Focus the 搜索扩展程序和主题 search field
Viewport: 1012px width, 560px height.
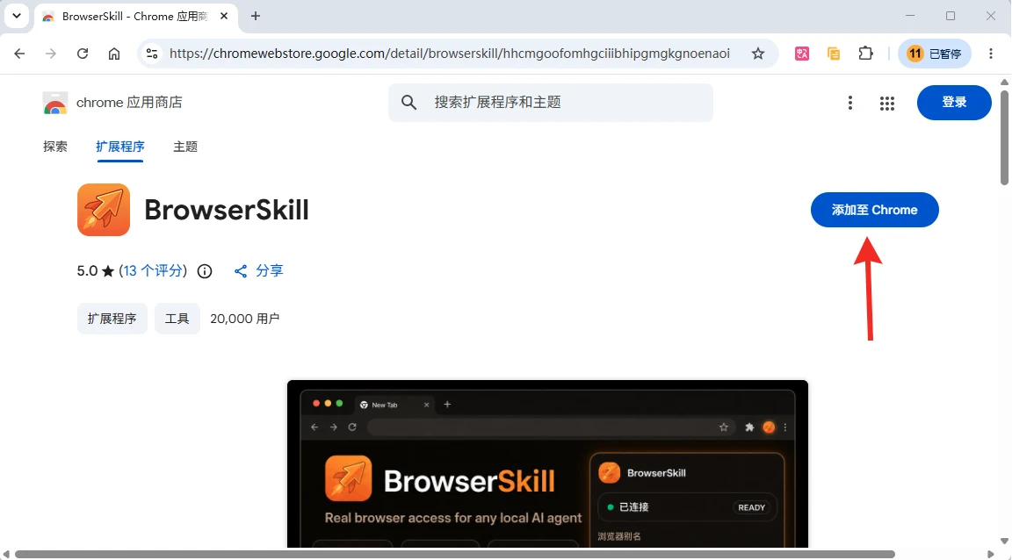(x=551, y=103)
